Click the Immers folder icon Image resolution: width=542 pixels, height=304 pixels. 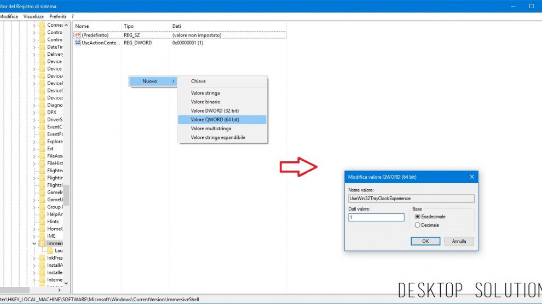point(42,243)
